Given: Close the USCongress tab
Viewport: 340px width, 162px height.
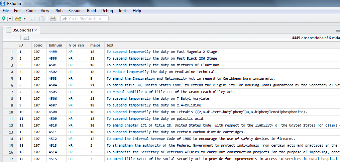Looking at the screenshot, I should click(35, 30).
